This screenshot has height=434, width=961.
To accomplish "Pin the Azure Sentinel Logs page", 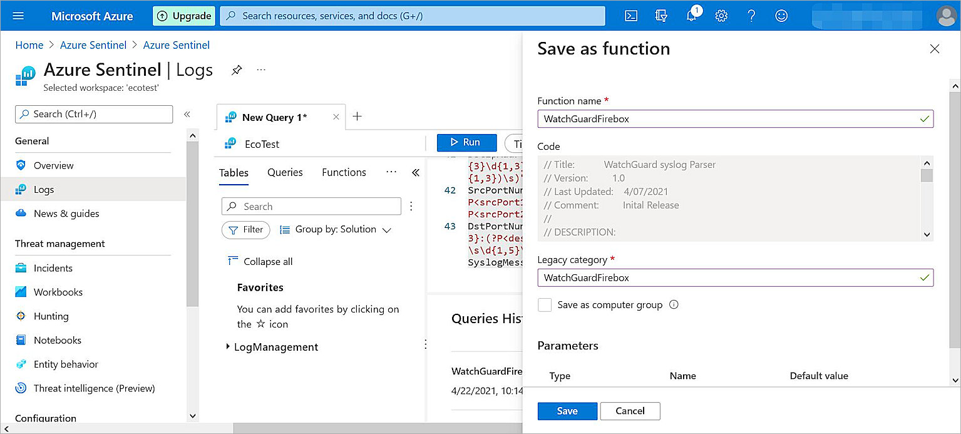I will point(237,70).
